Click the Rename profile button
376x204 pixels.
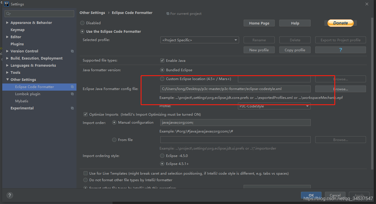click(259, 40)
